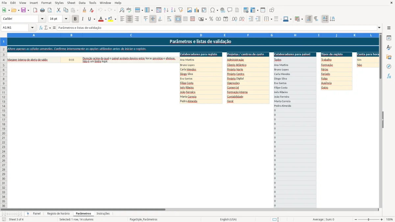Open Borders dropdown arrow

pos(271,19)
